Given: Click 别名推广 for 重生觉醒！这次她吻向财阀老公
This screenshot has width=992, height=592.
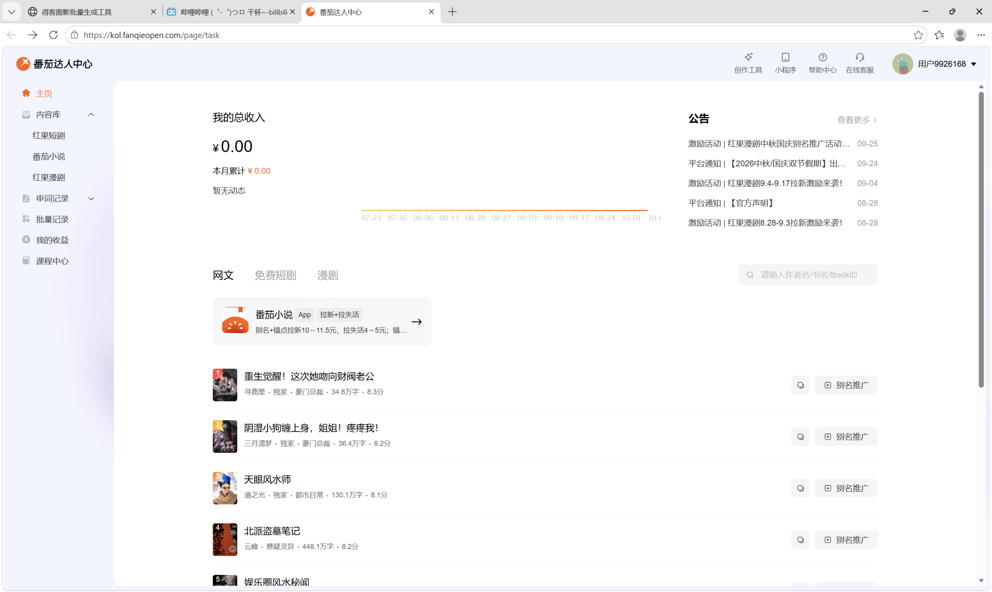Looking at the screenshot, I should [846, 385].
